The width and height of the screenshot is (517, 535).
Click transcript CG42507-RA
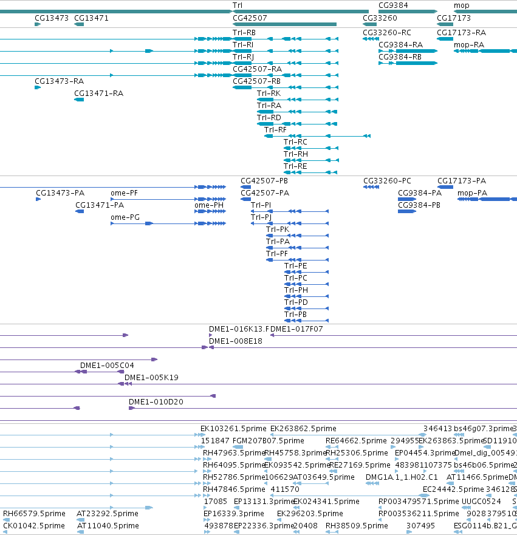click(x=258, y=69)
